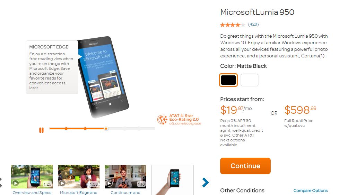Click the AT&T Eco-Rating globe icon
The width and height of the screenshot is (339, 195).
(162, 120)
